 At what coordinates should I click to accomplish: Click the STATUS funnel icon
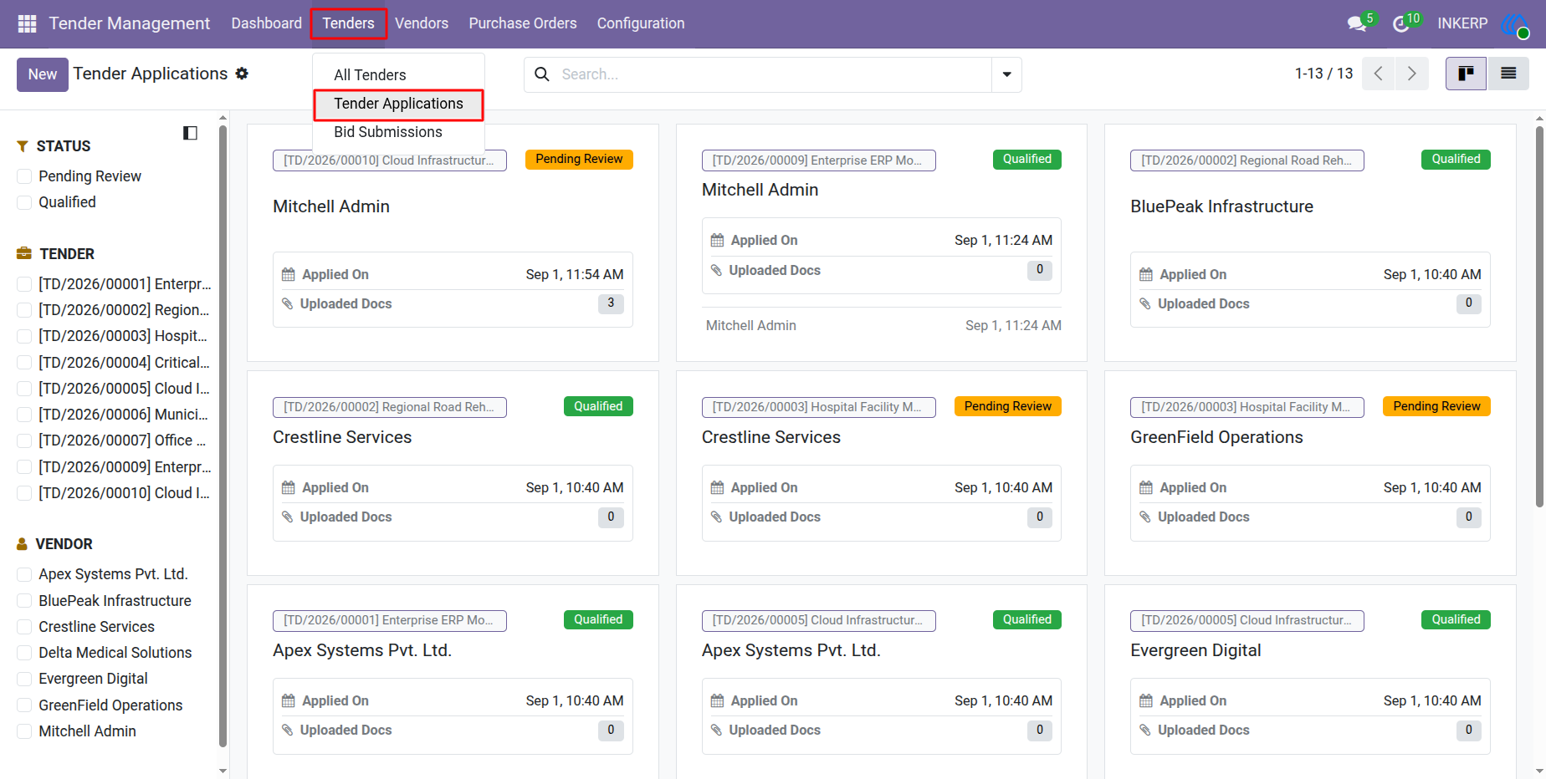23,146
